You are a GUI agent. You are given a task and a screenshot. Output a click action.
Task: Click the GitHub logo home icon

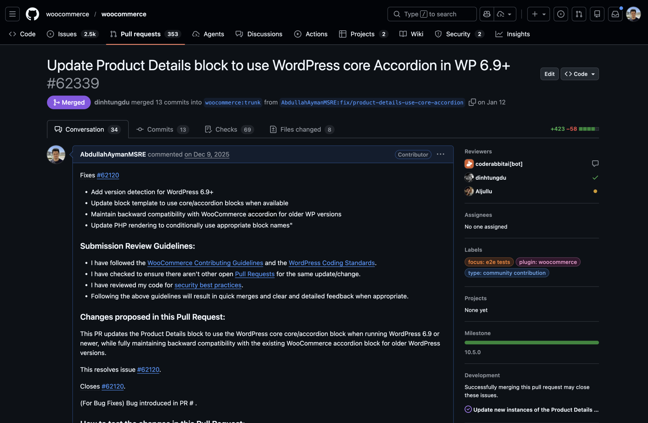(32, 14)
